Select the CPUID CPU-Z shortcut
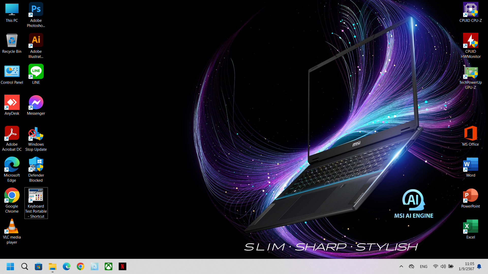 tap(470, 13)
